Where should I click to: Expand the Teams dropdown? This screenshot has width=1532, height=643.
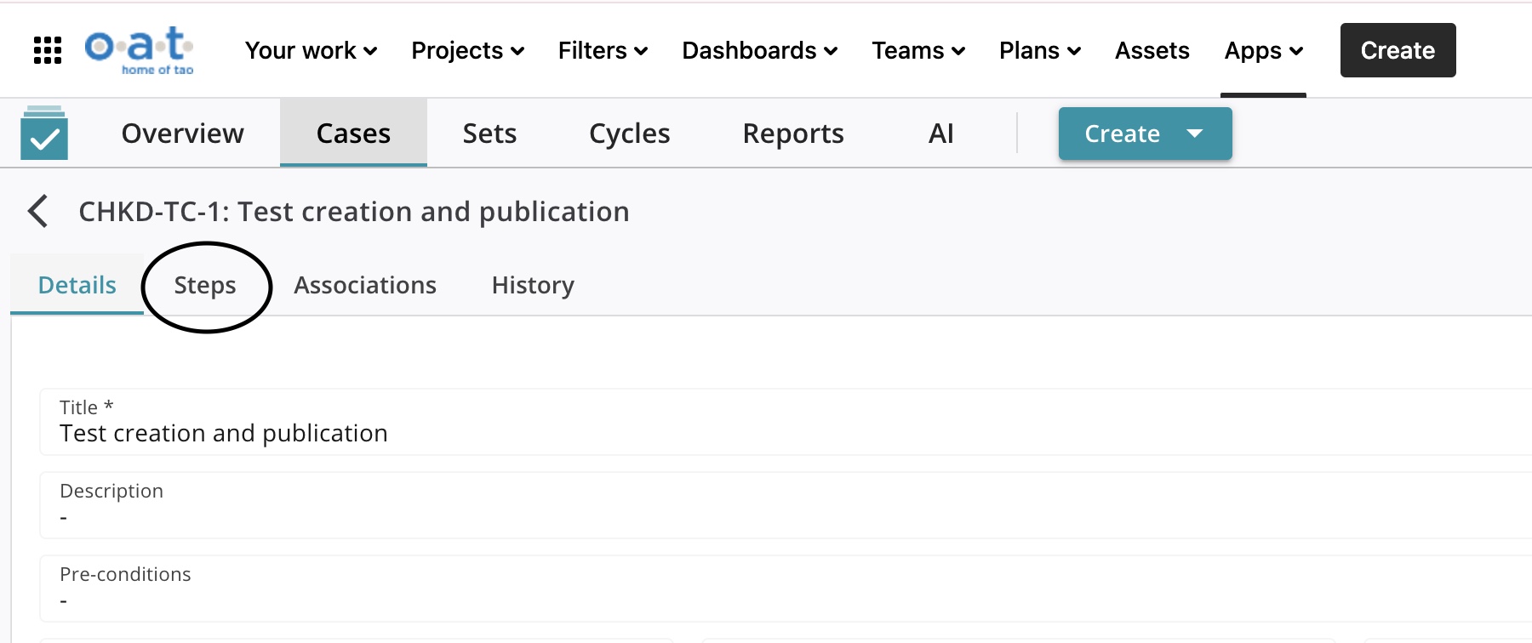click(x=917, y=51)
